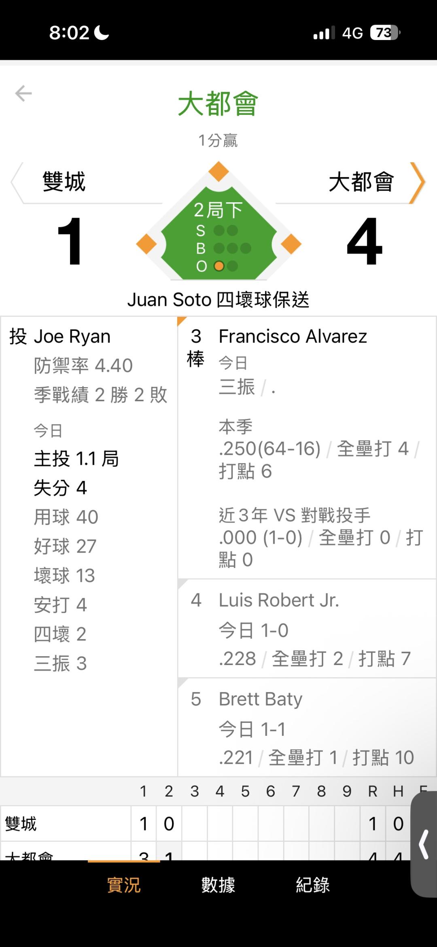Tap the battery status indicator
437x947 pixels.
384,33
